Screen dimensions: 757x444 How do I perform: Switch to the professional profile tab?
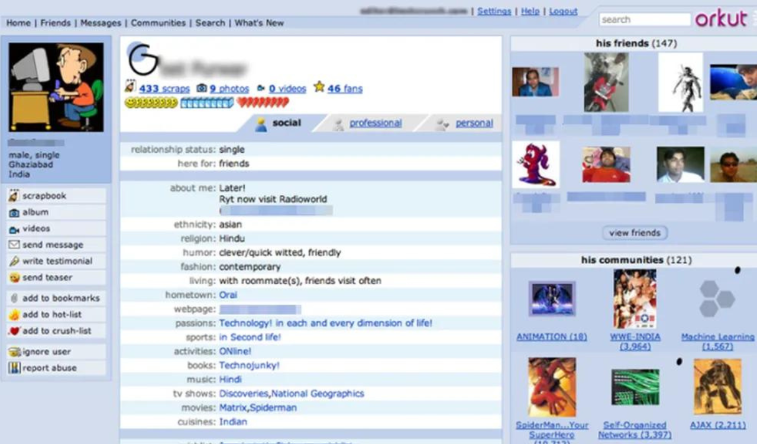[x=375, y=123]
